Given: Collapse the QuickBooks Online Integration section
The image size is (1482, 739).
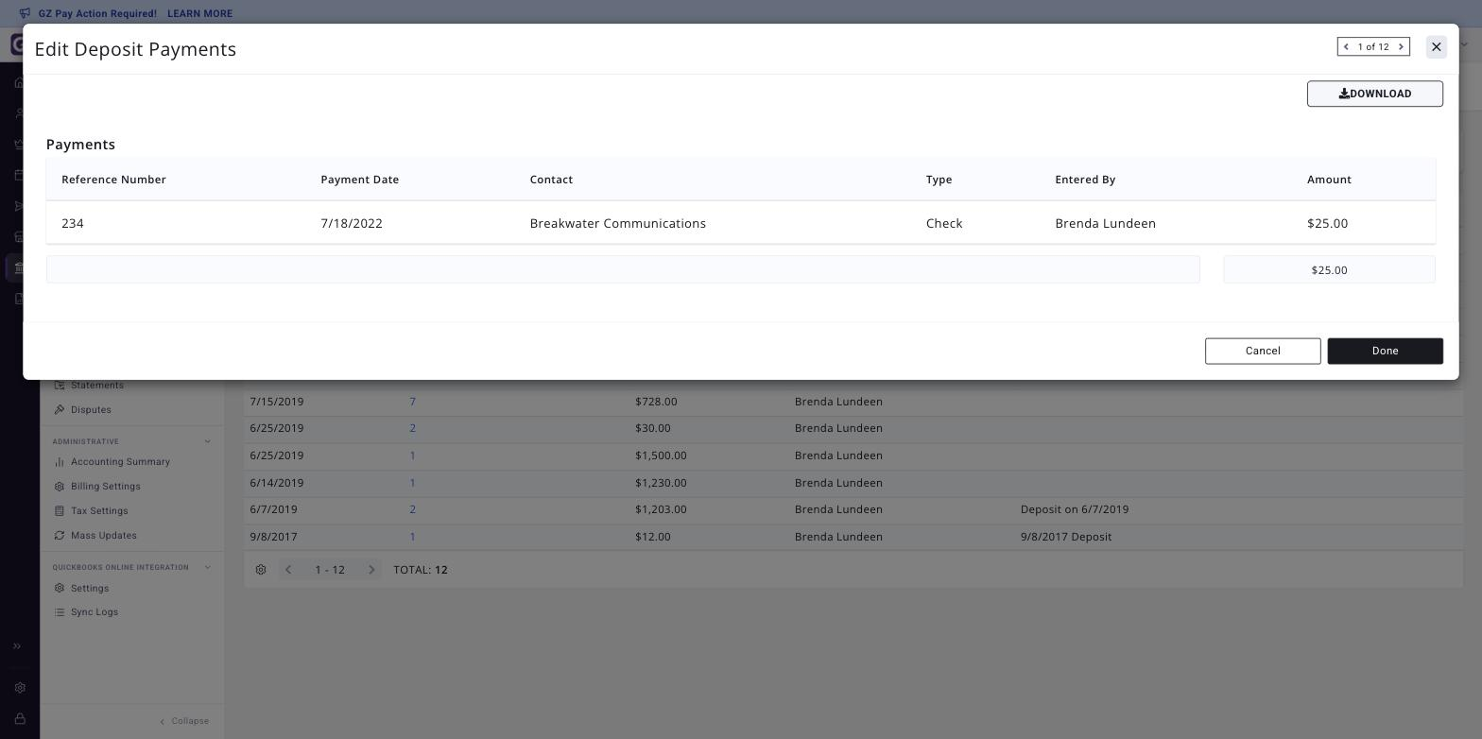Looking at the screenshot, I should pyautogui.click(x=208, y=567).
